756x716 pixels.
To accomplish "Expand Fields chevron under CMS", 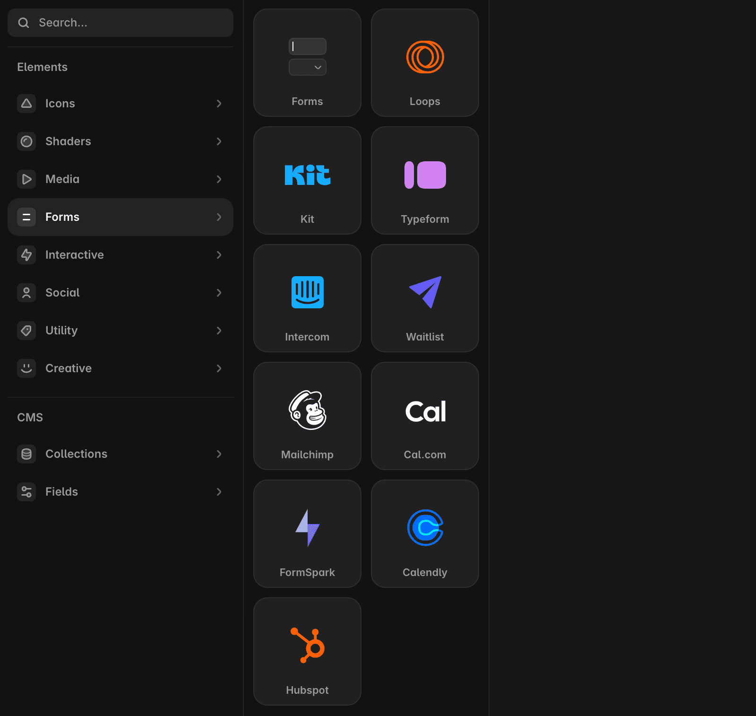I will 219,492.
